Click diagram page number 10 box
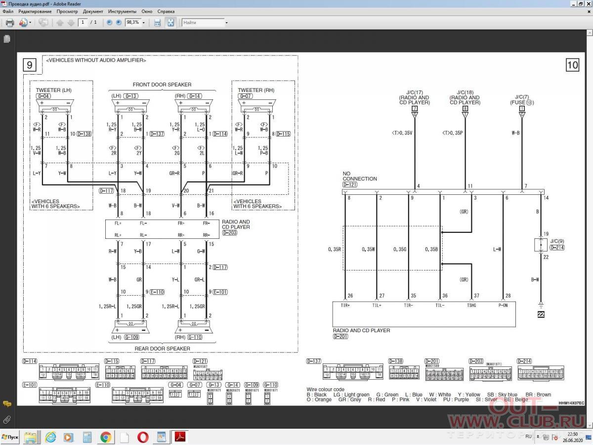 coord(572,65)
